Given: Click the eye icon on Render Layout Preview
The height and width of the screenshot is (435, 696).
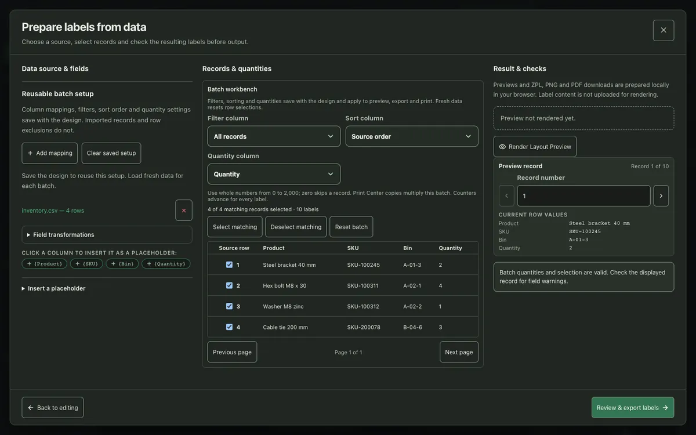Looking at the screenshot, I should pyautogui.click(x=502, y=147).
